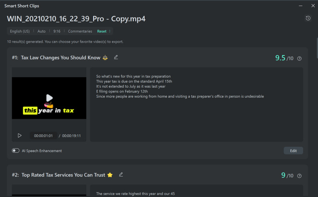Click the 9.5 score value

click(280, 58)
